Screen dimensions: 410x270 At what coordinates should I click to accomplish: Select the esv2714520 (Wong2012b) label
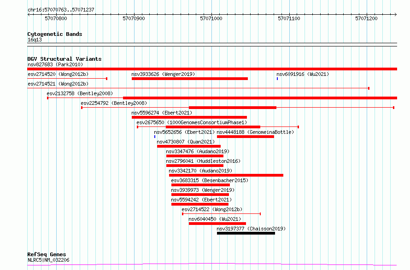click(x=58, y=74)
